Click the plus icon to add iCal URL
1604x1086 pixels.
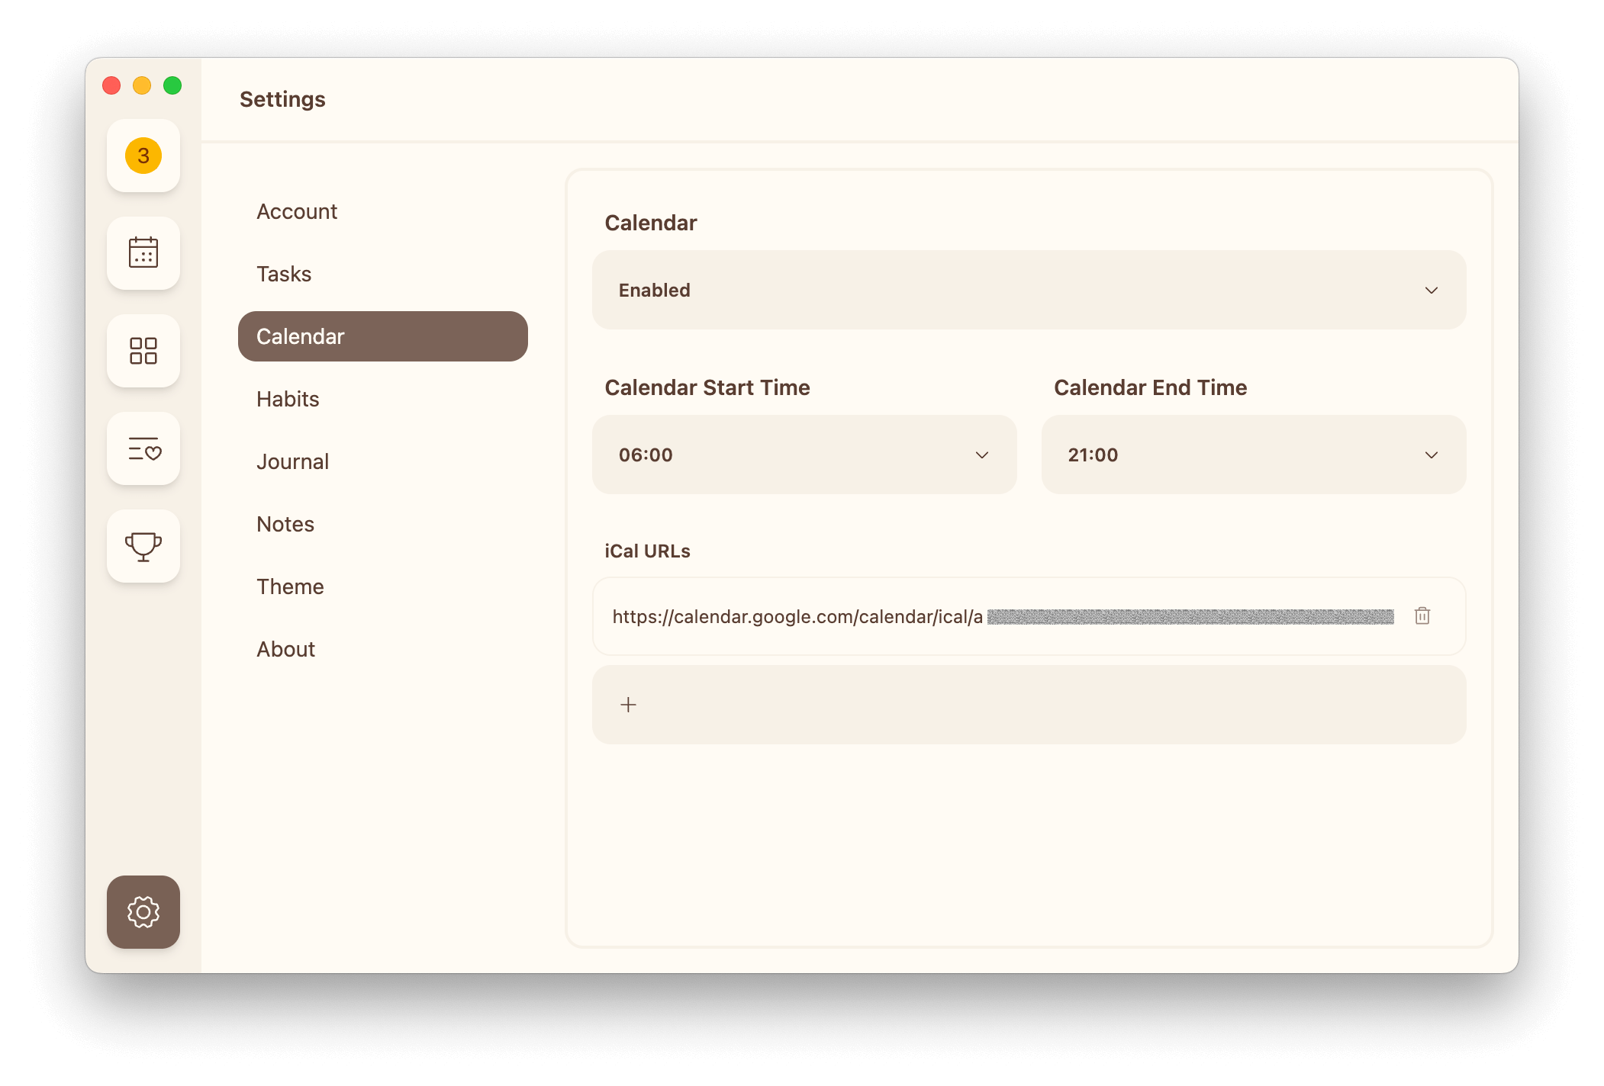(628, 705)
